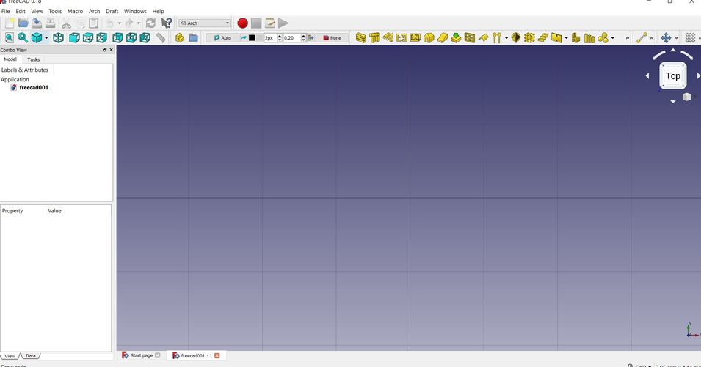Set the Top view cube icon
The image size is (701, 367).
pos(87,38)
